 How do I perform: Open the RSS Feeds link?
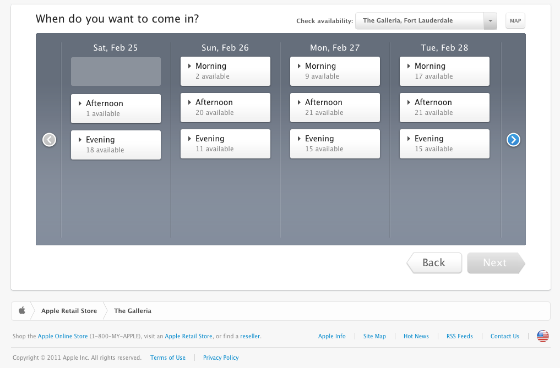460,336
